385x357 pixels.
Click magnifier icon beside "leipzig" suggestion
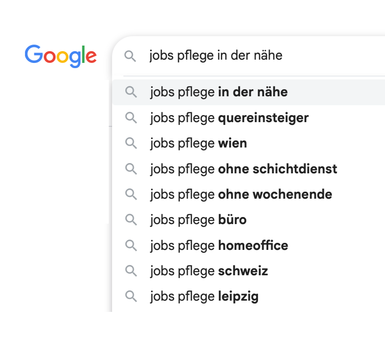pos(131,296)
